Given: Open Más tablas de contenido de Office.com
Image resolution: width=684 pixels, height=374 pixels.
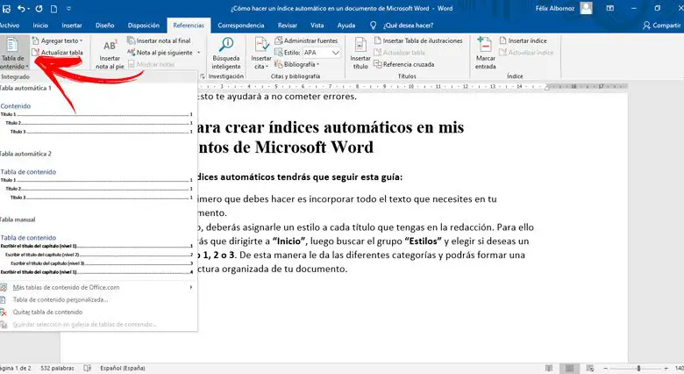Looking at the screenshot, I should (x=96, y=287).
